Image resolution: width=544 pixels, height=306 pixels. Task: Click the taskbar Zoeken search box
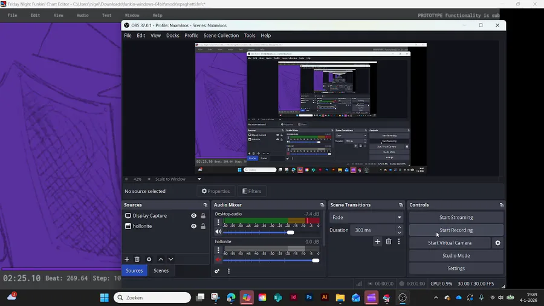click(152, 298)
